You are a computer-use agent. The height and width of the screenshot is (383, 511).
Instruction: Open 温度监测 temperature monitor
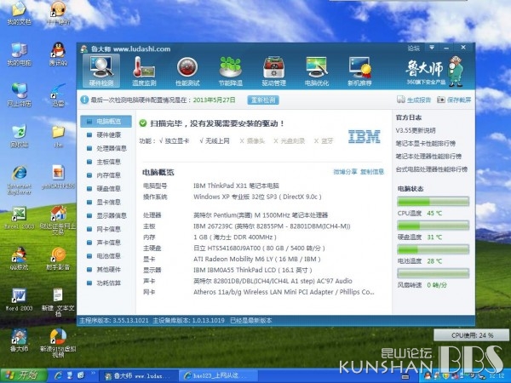click(144, 71)
